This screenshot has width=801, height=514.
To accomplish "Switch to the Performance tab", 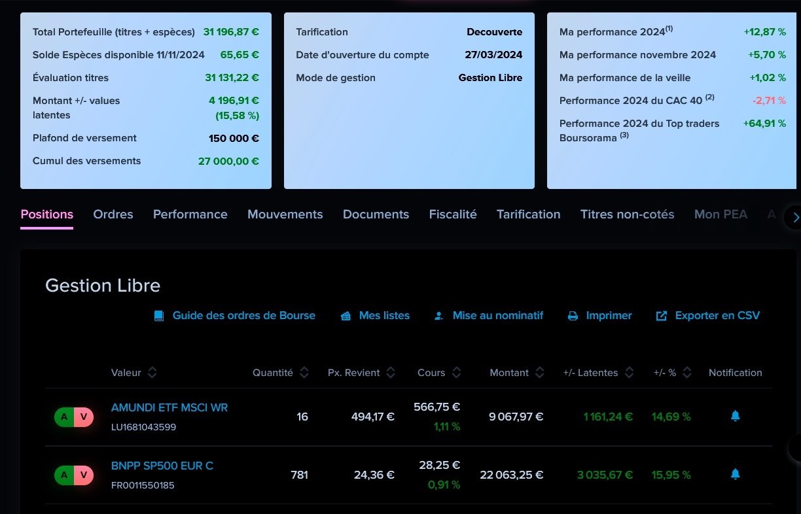I will (190, 214).
